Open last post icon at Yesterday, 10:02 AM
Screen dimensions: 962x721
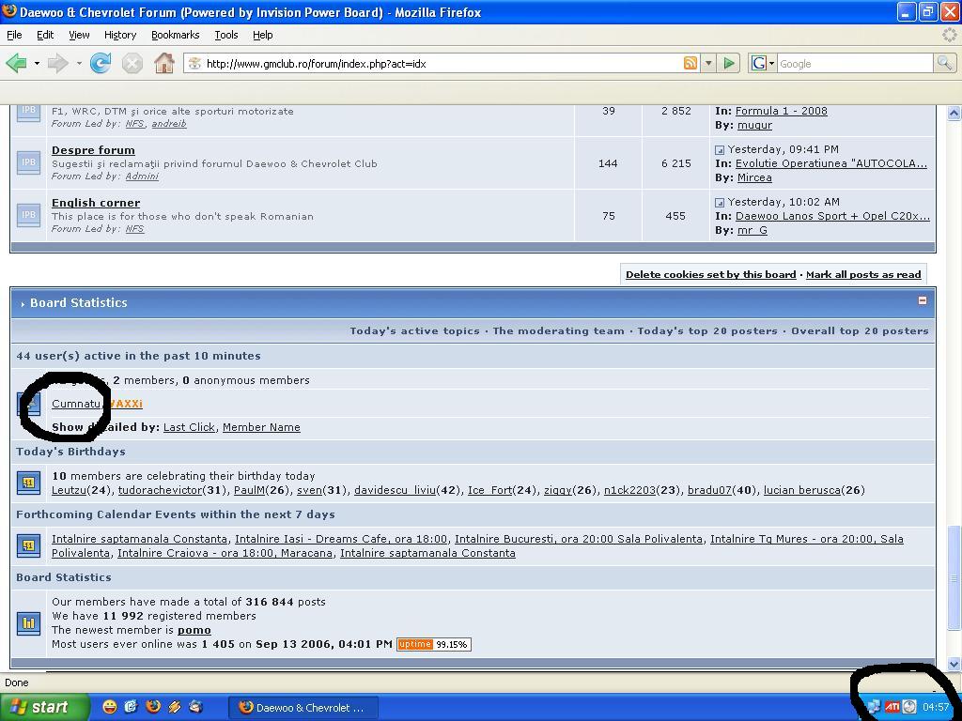pyautogui.click(x=720, y=203)
